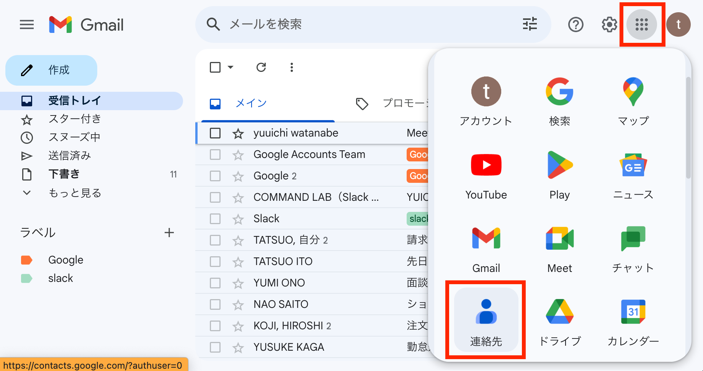Open search options filter icon
The height and width of the screenshot is (371, 703).
click(x=530, y=24)
